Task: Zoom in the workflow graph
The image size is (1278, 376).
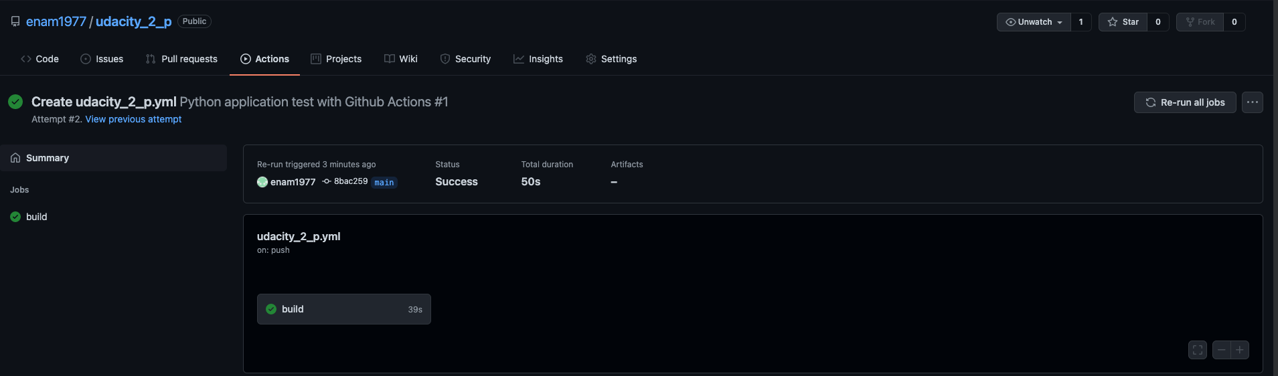Action: 1240,350
